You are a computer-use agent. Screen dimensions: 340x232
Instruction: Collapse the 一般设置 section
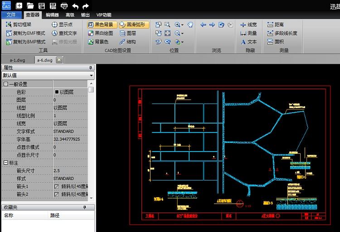6,84
